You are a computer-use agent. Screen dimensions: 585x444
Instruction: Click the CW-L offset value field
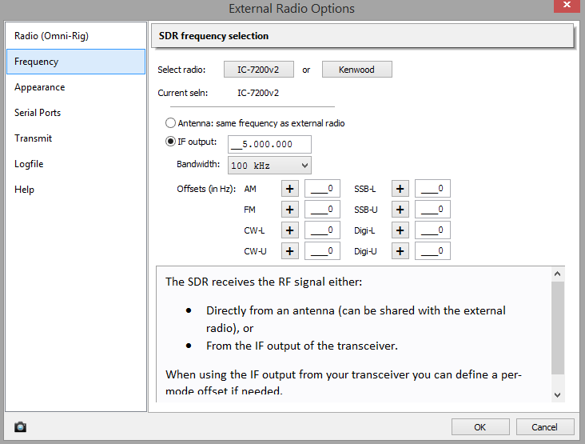tap(322, 230)
